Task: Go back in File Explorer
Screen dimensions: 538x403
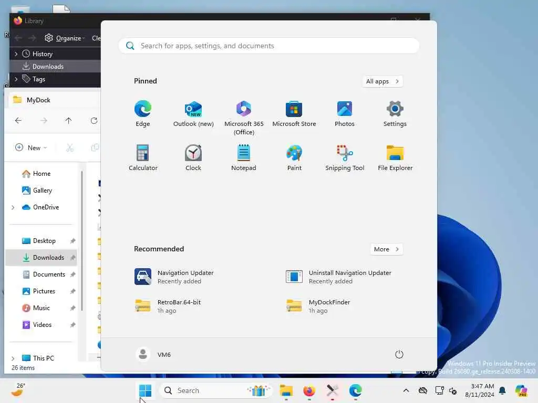Action: [x=18, y=121]
